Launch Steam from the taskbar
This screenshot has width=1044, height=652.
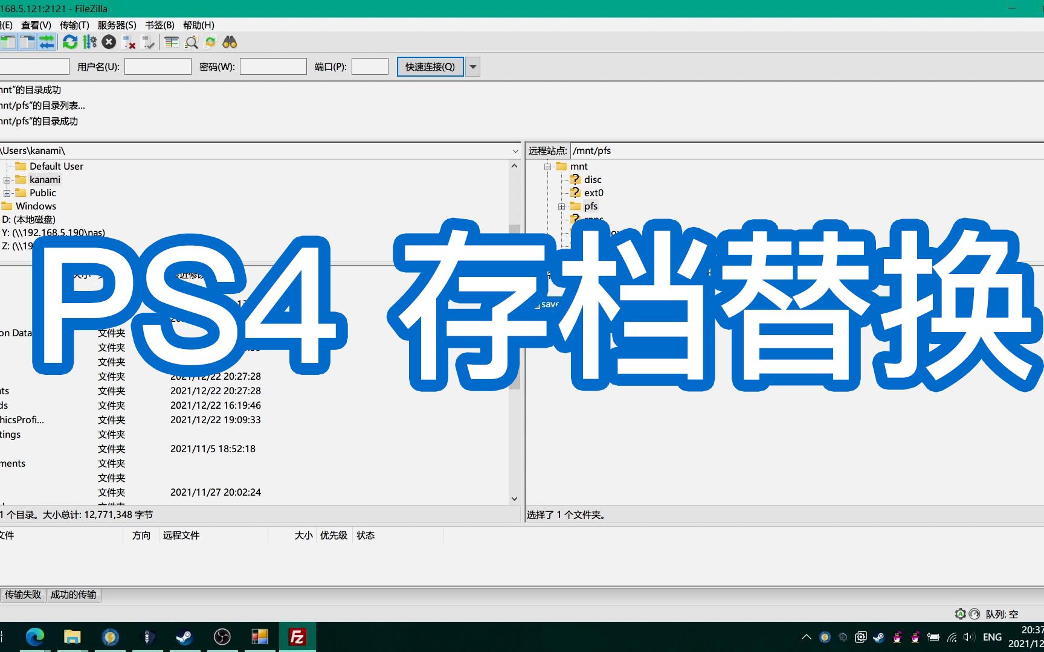click(x=185, y=636)
